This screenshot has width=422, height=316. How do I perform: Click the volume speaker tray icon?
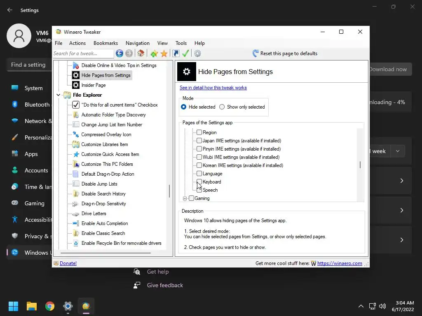[382, 306]
